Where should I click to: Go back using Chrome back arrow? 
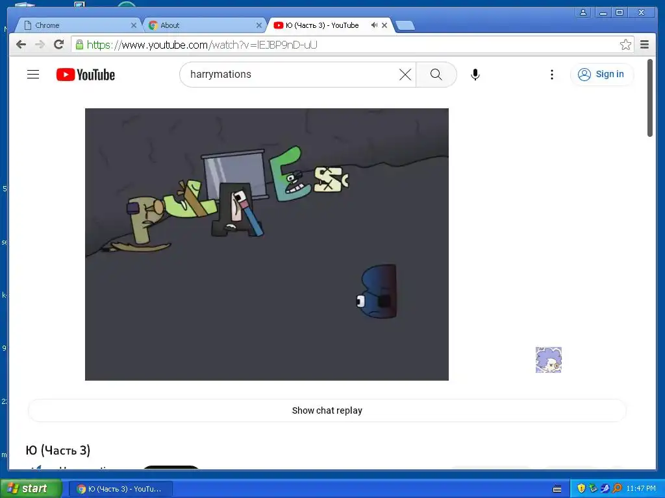pyautogui.click(x=21, y=45)
